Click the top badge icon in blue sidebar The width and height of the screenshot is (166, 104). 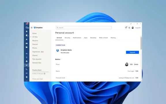(27, 23)
